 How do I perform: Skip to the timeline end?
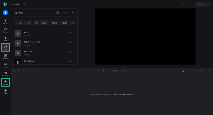[108, 71]
